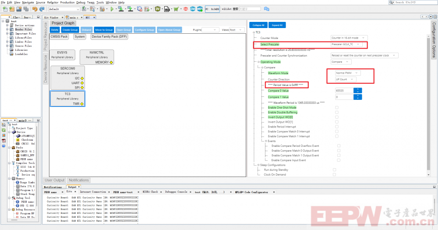Click the wrench settings icon in dashboard sidebar

[4, 125]
